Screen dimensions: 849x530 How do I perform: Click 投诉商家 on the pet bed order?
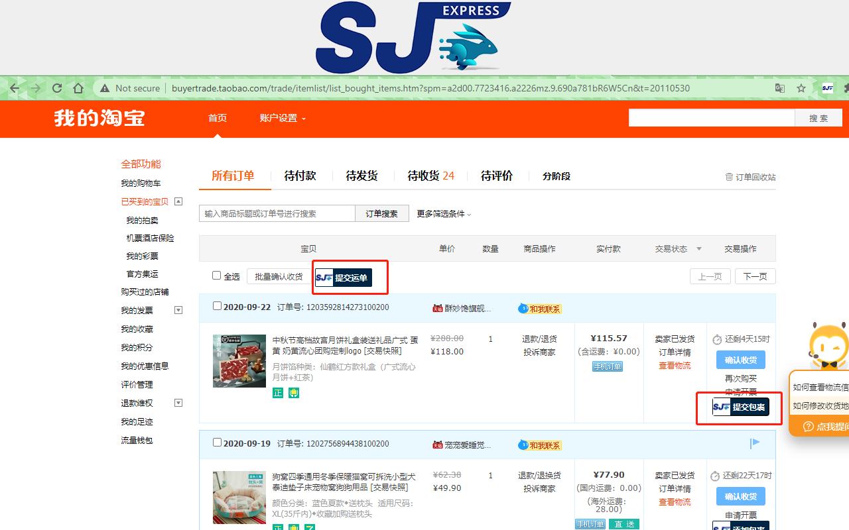pos(539,489)
